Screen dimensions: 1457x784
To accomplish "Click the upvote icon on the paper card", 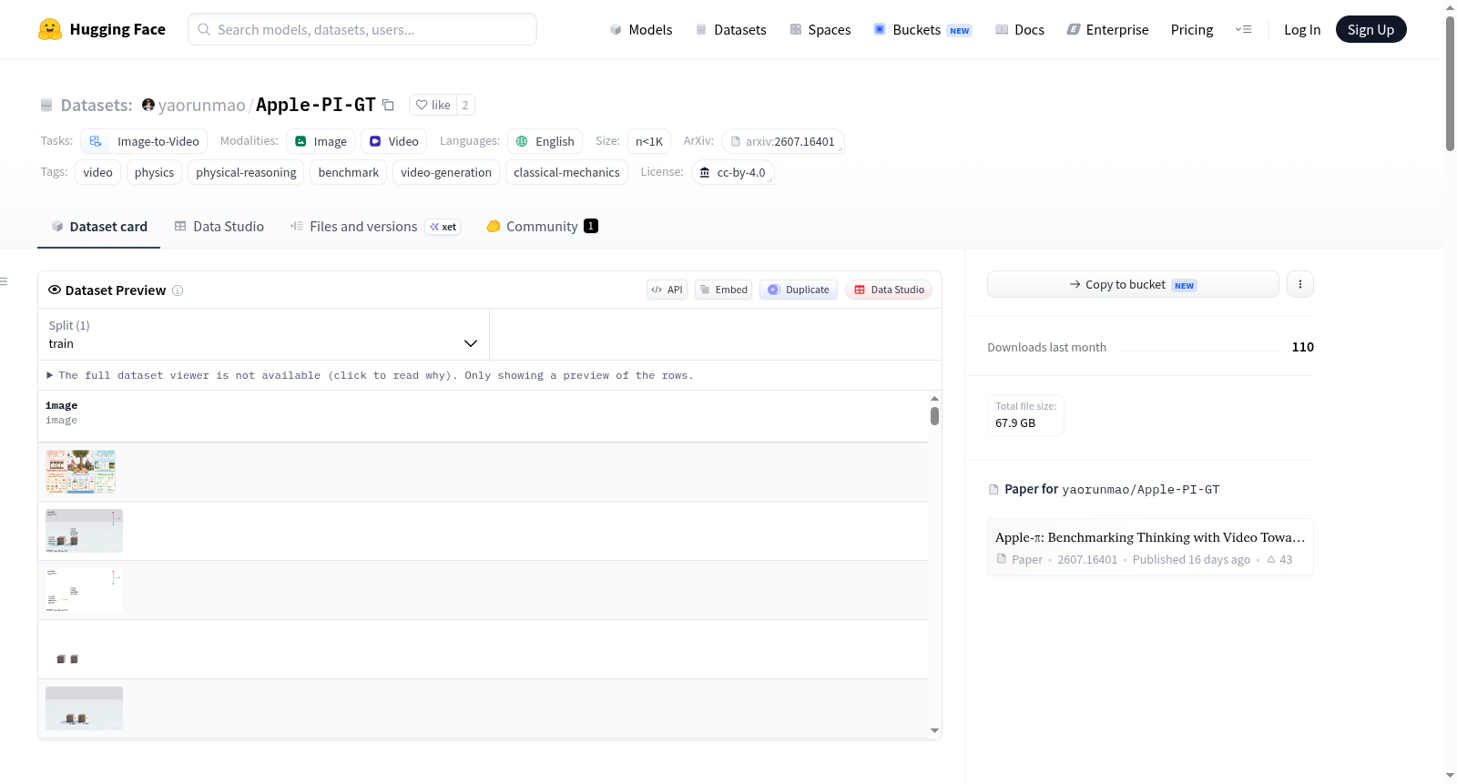I will 1271,560.
